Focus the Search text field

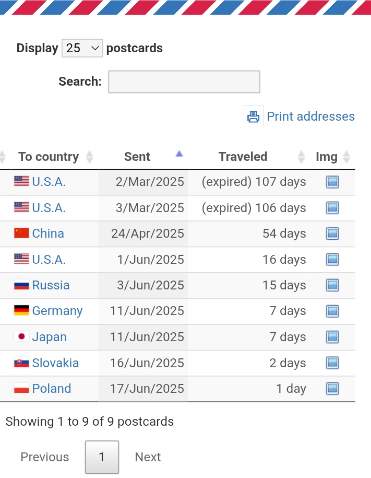coord(184,82)
